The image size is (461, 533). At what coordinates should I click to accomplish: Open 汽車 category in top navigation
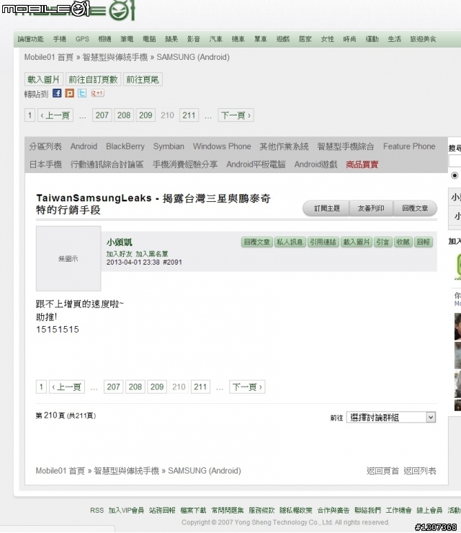(216, 39)
